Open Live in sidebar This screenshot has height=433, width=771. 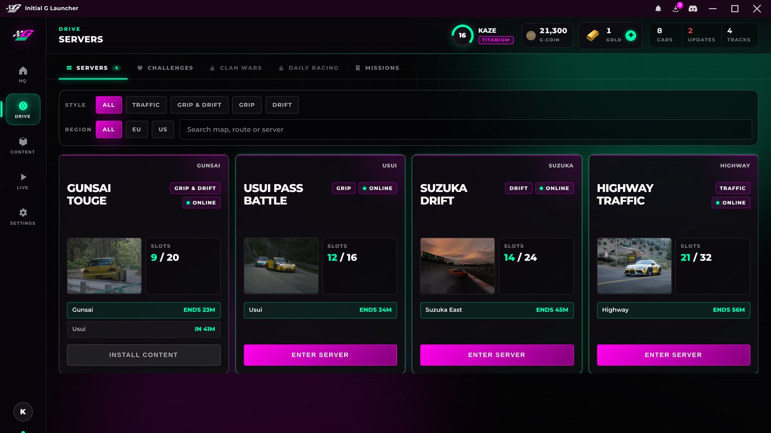[x=23, y=181]
